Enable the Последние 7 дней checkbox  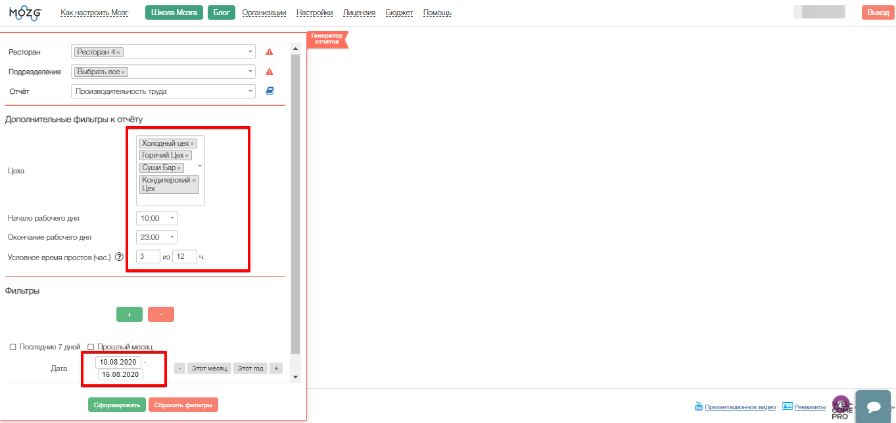[x=12, y=347]
